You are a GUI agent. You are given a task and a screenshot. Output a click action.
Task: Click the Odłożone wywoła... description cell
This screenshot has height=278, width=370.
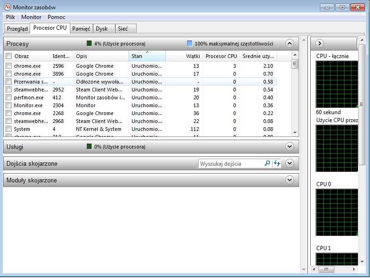[100, 82]
